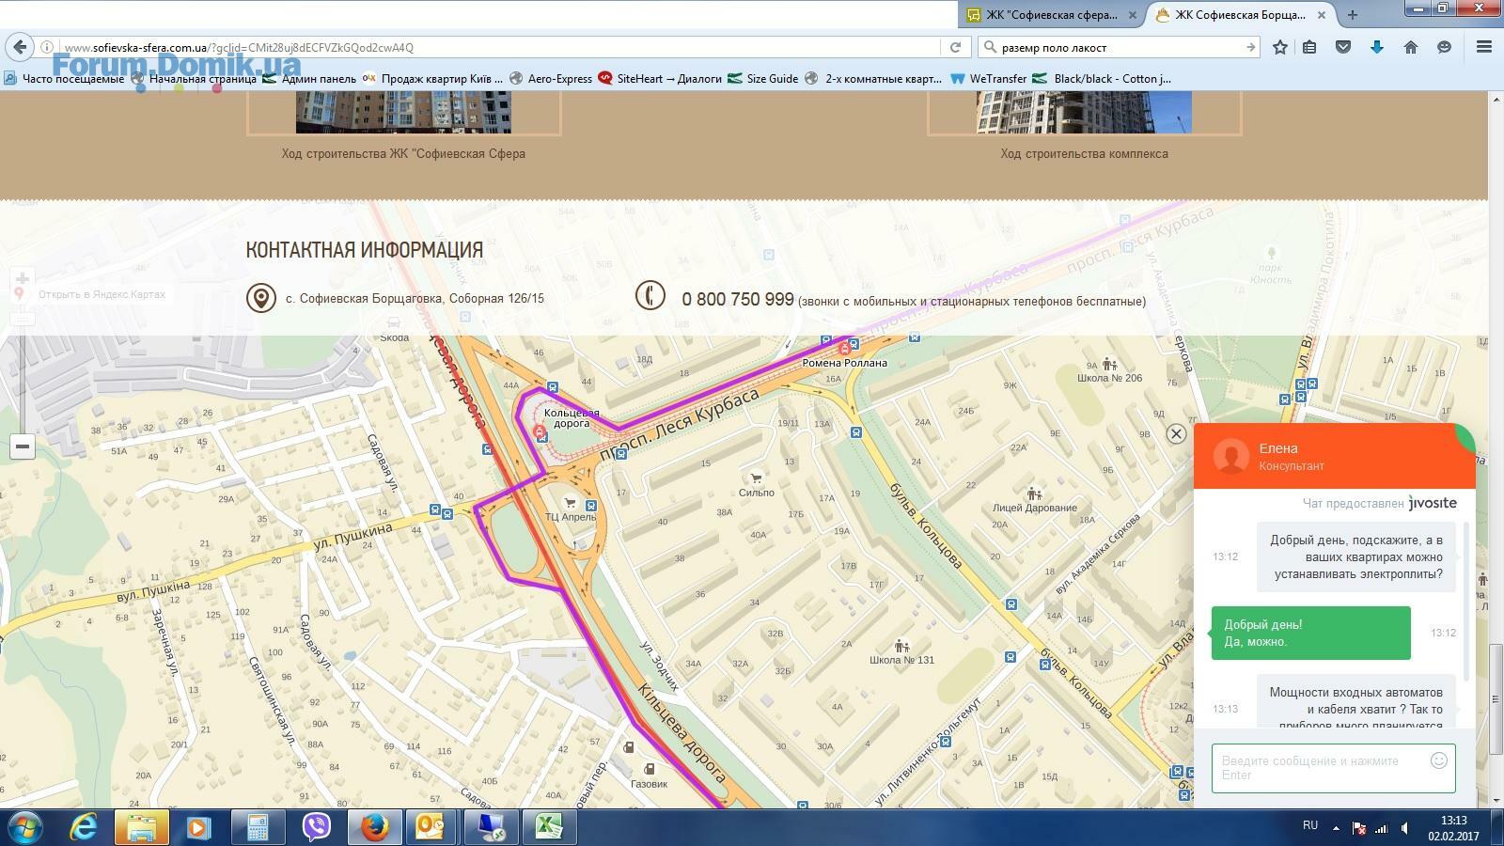The width and height of the screenshot is (1504, 846).
Task: Open the 2-х комнатные кварт... bookmark
Action: (873, 79)
